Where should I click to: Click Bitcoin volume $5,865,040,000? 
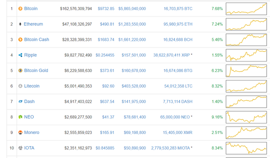[x=132, y=8]
